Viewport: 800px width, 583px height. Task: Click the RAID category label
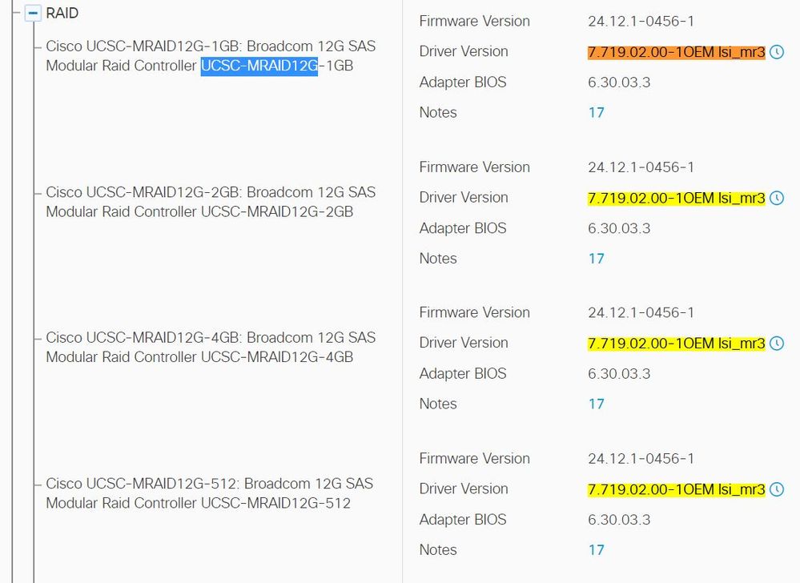pos(62,14)
